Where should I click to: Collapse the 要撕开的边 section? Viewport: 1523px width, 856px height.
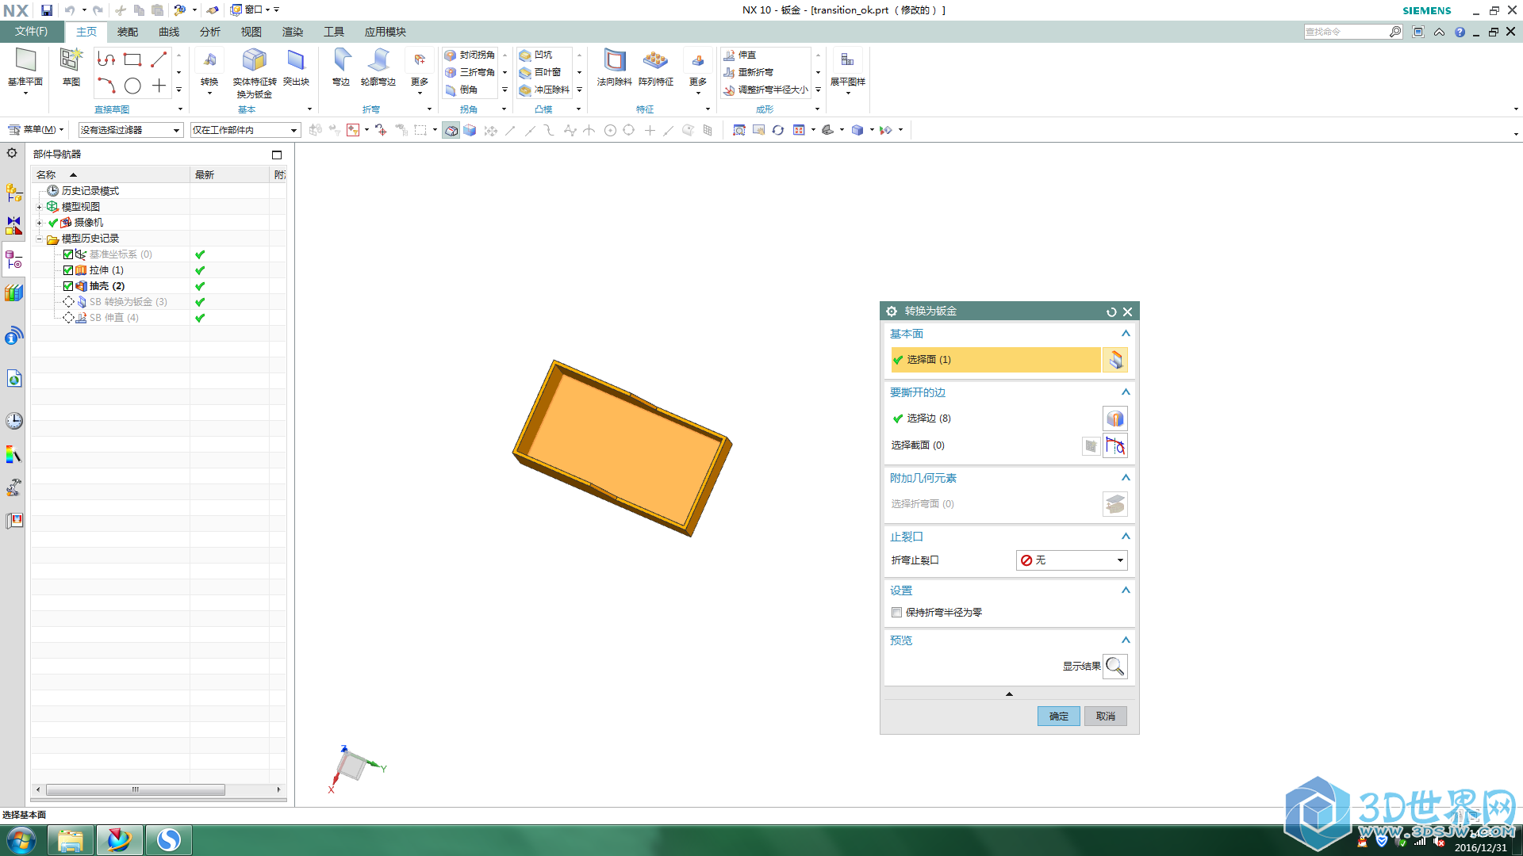pyautogui.click(x=1125, y=392)
